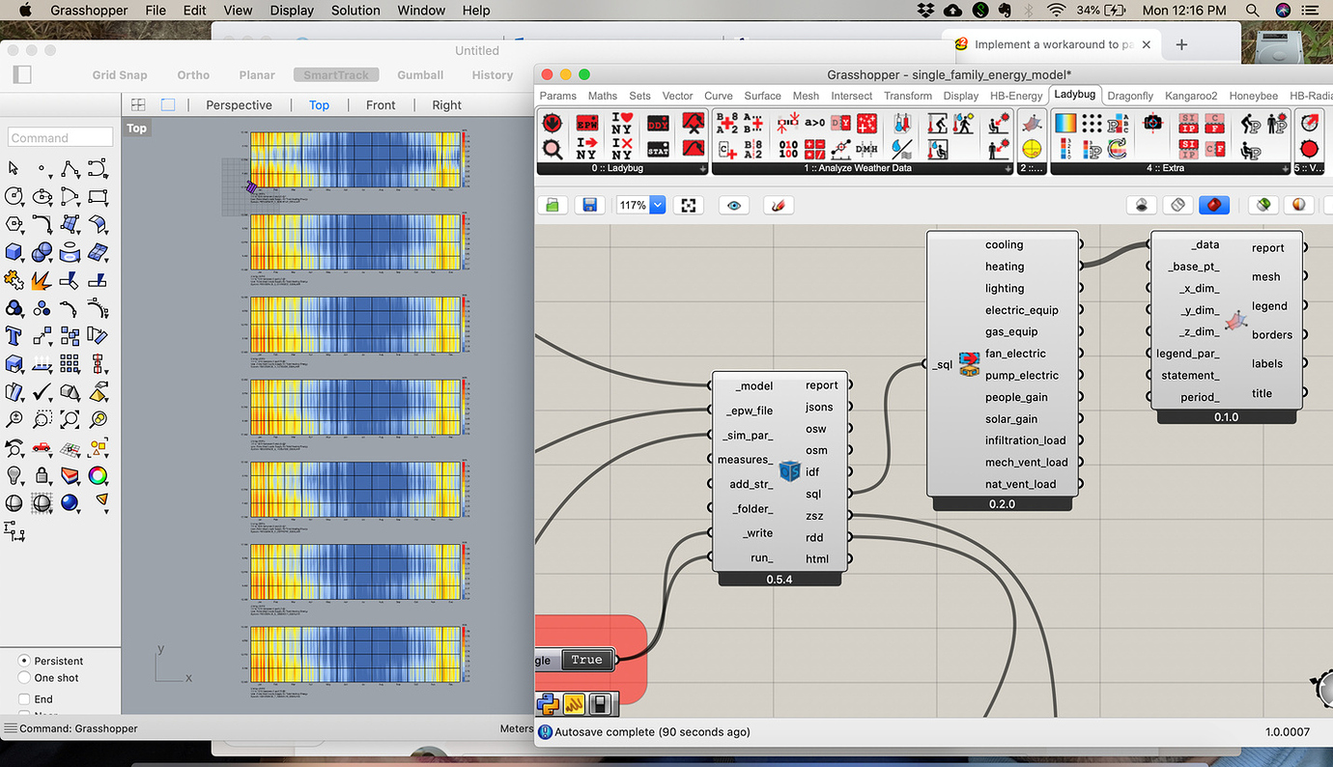
Task: Open the Solution menu in Grasshopper
Action: pos(355,11)
